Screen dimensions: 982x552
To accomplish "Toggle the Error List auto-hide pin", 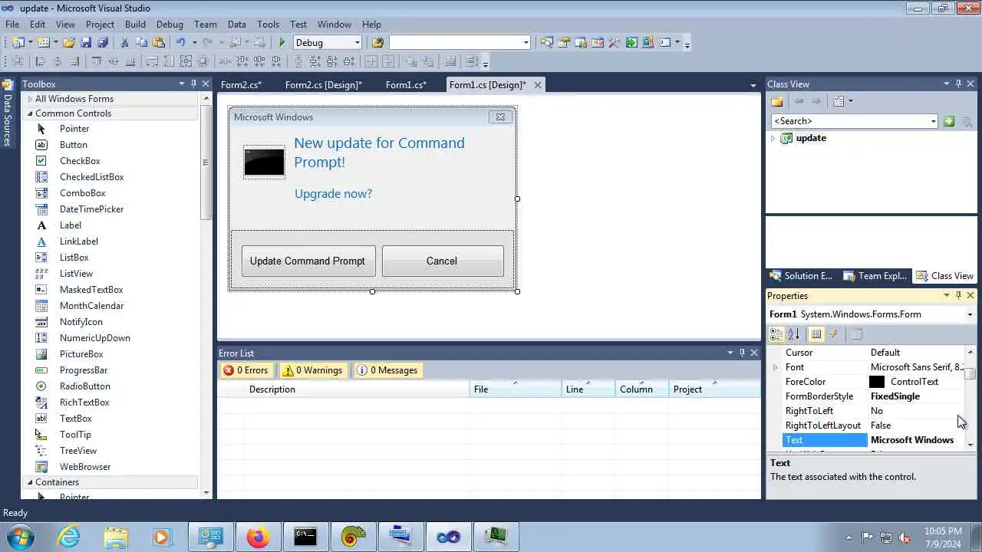I will click(742, 353).
